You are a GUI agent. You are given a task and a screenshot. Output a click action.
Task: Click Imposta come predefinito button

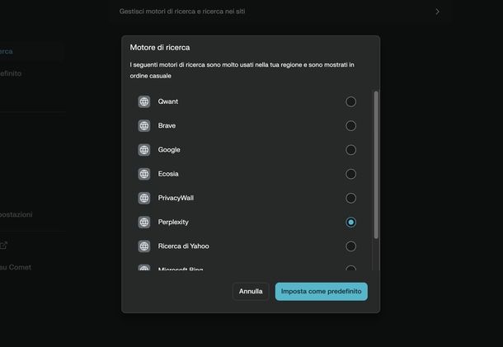click(322, 292)
